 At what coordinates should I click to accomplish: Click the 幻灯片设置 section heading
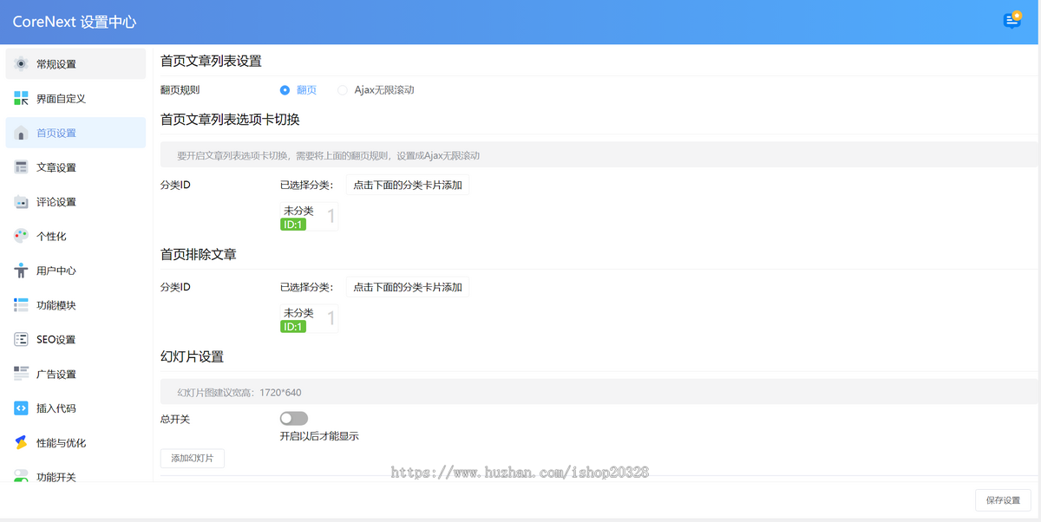(x=192, y=356)
